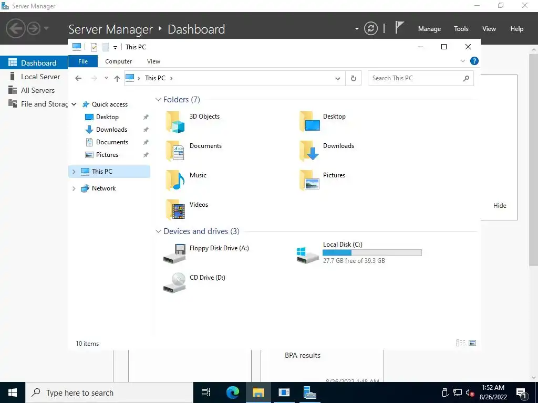Select Pictures under Quick access

point(107,155)
